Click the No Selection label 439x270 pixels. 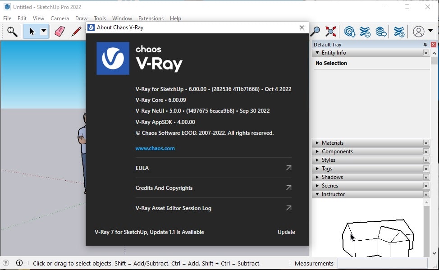coord(331,63)
